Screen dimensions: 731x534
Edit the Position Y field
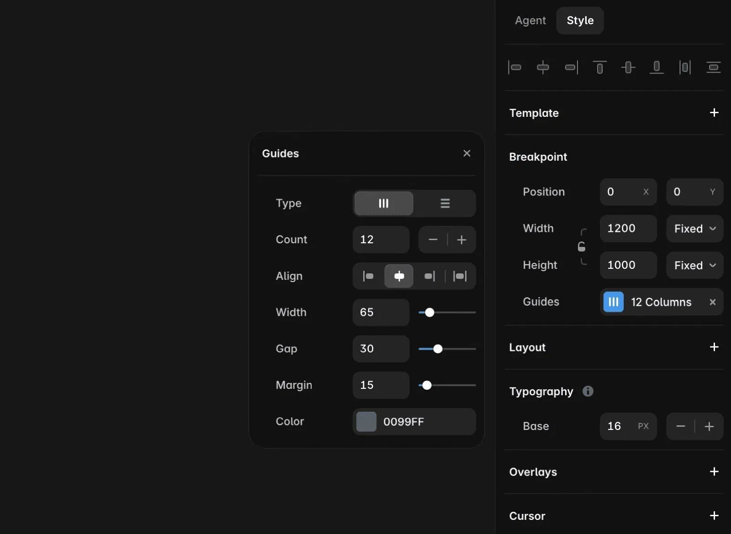[695, 192]
